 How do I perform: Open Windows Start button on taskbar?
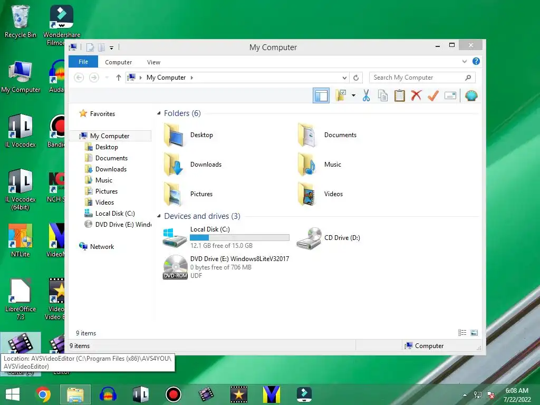(13, 394)
